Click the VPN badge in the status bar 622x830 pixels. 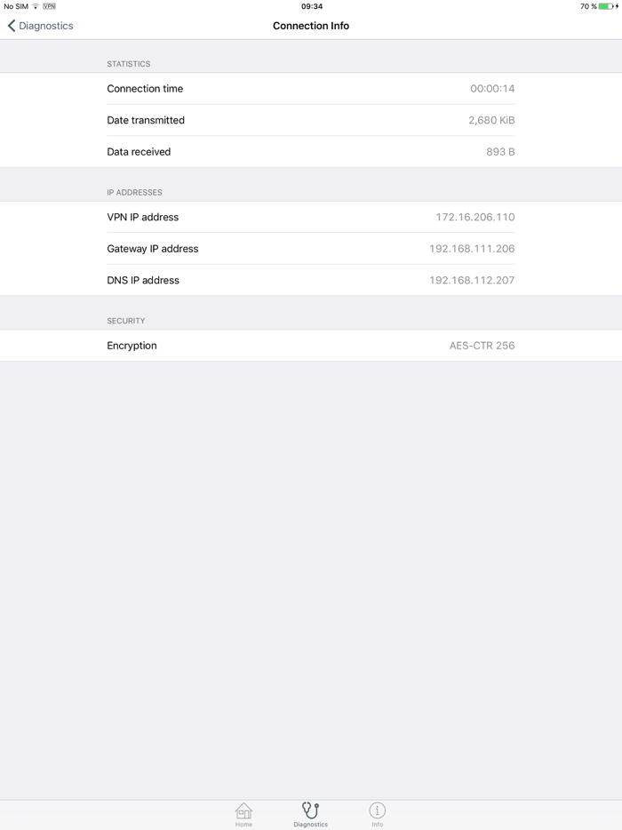[49, 5]
